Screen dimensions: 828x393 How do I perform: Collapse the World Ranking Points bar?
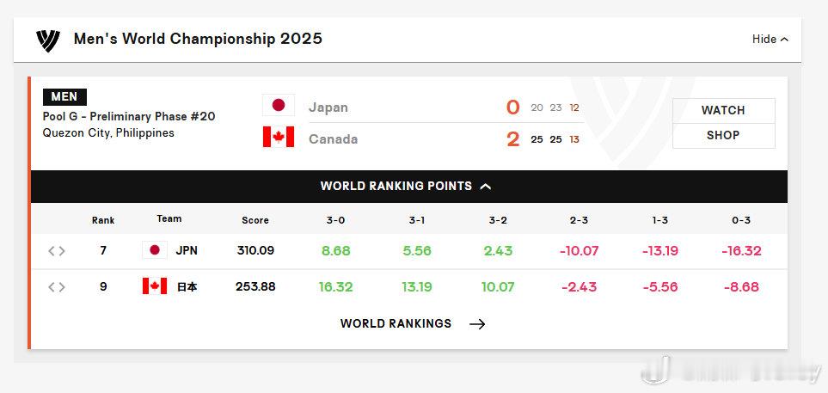tap(408, 187)
